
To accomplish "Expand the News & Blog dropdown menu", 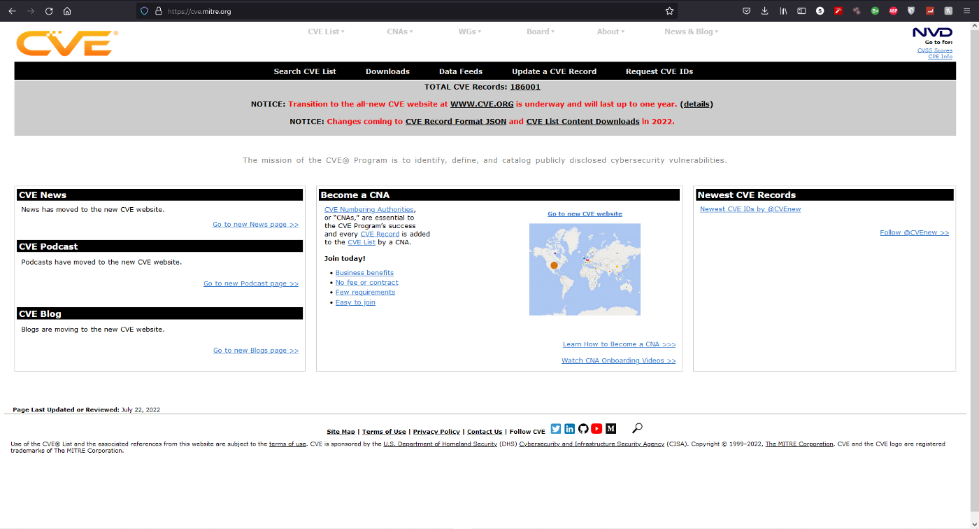I will pyautogui.click(x=691, y=31).
